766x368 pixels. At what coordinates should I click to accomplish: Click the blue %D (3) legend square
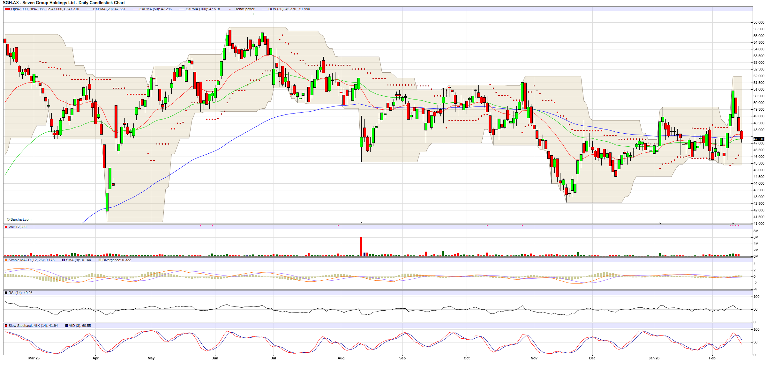(x=67, y=326)
